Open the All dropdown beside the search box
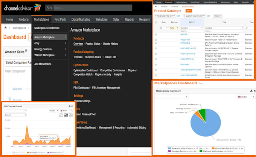Image resolution: width=256 pixels, height=157 pixels. tap(49, 8)
